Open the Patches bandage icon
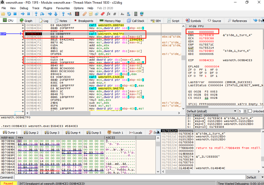264x185 pixels. click(85, 14)
